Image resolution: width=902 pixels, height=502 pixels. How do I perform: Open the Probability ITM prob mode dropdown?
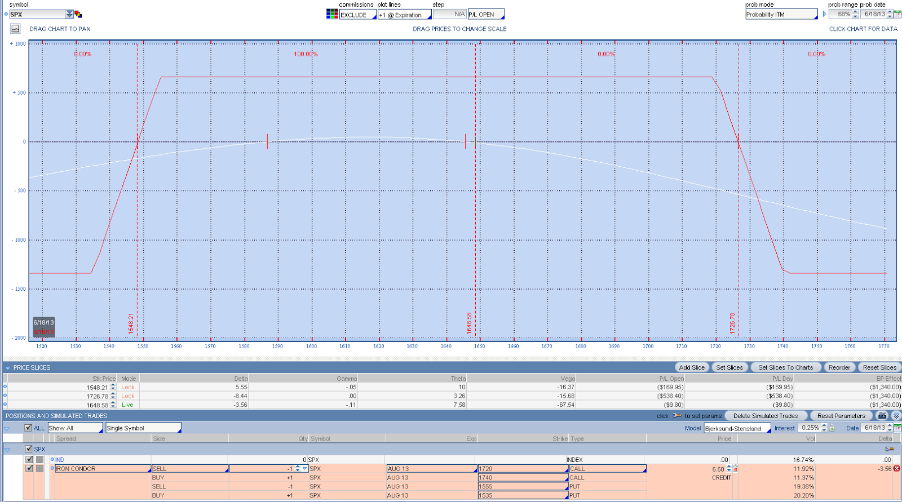(x=781, y=15)
